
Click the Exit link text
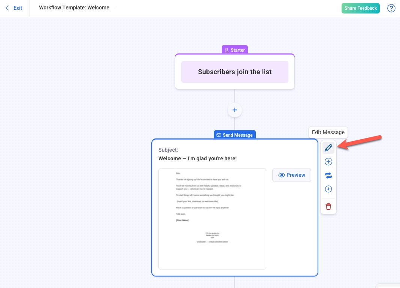[18, 8]
